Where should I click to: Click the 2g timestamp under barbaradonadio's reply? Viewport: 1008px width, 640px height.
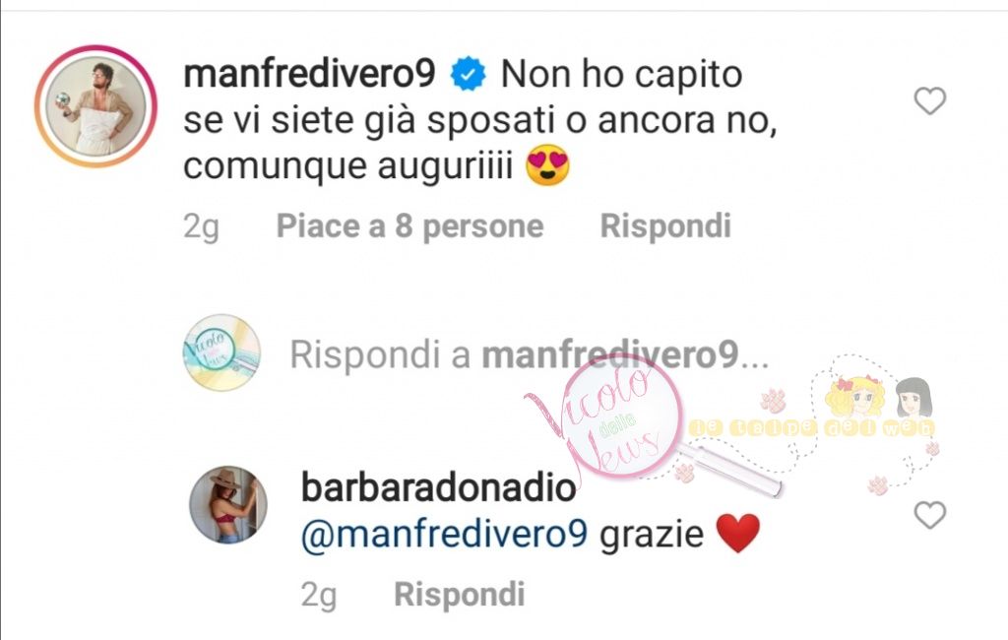(x=319, y=595)
